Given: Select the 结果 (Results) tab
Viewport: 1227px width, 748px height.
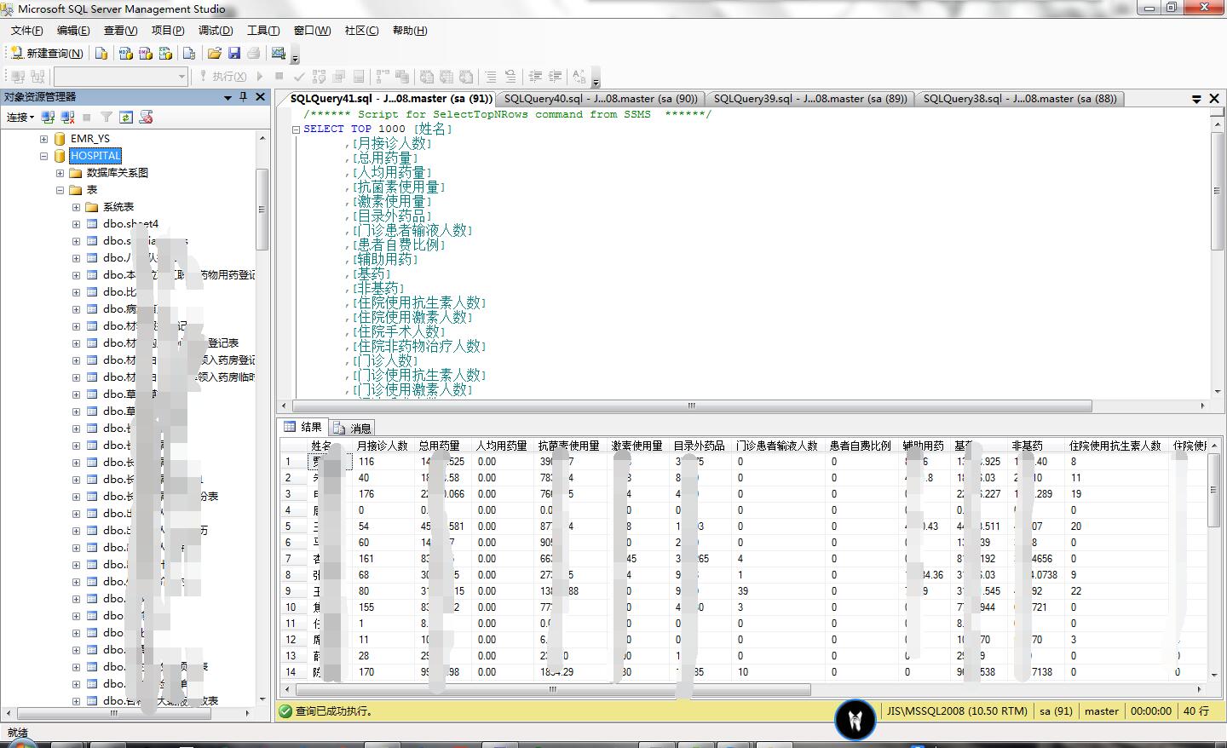Looking at the screenshot, I should [303, 427].
